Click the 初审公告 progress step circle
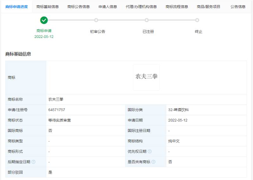The width and height of the screenshot is (253, 180). 96,20
